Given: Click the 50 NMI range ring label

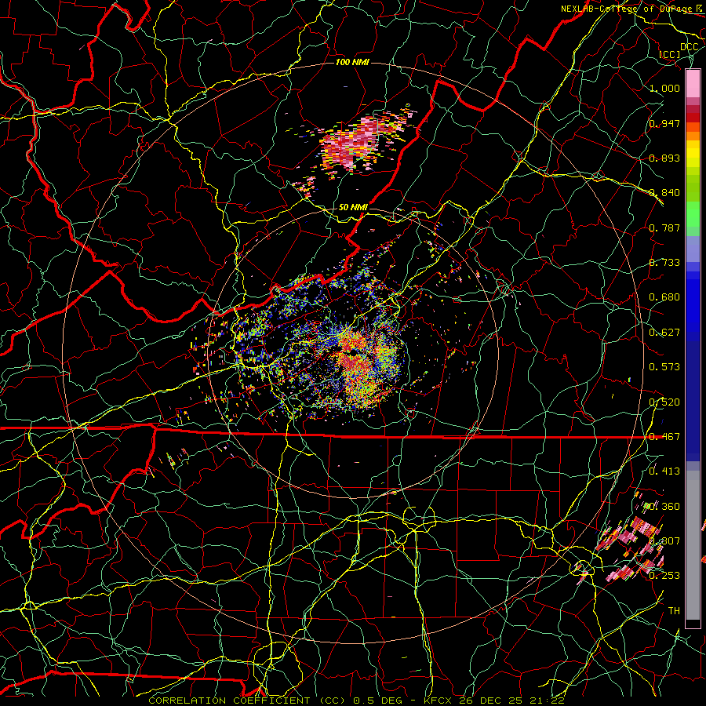Looking at the screenshot, I should tap(353, 207).
